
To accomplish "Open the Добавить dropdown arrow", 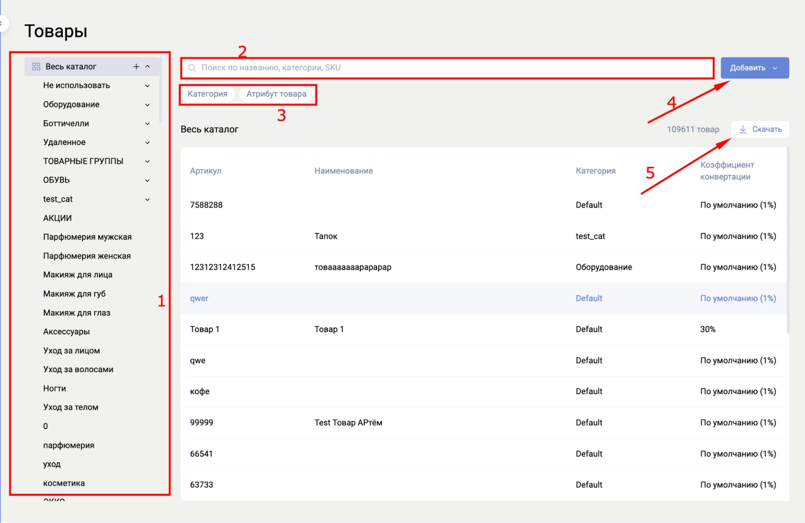I will [x=775, y=68].
